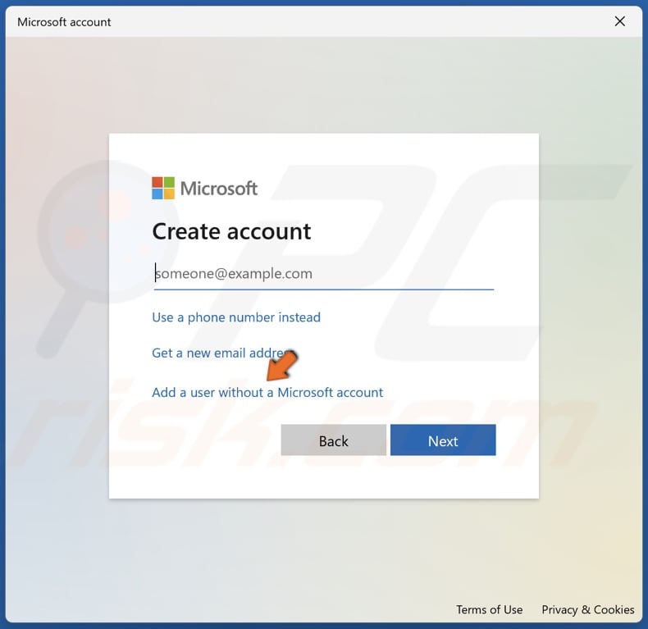Click the 'Microsoft account' window title
Screen dimensions: 648x629
64,22
